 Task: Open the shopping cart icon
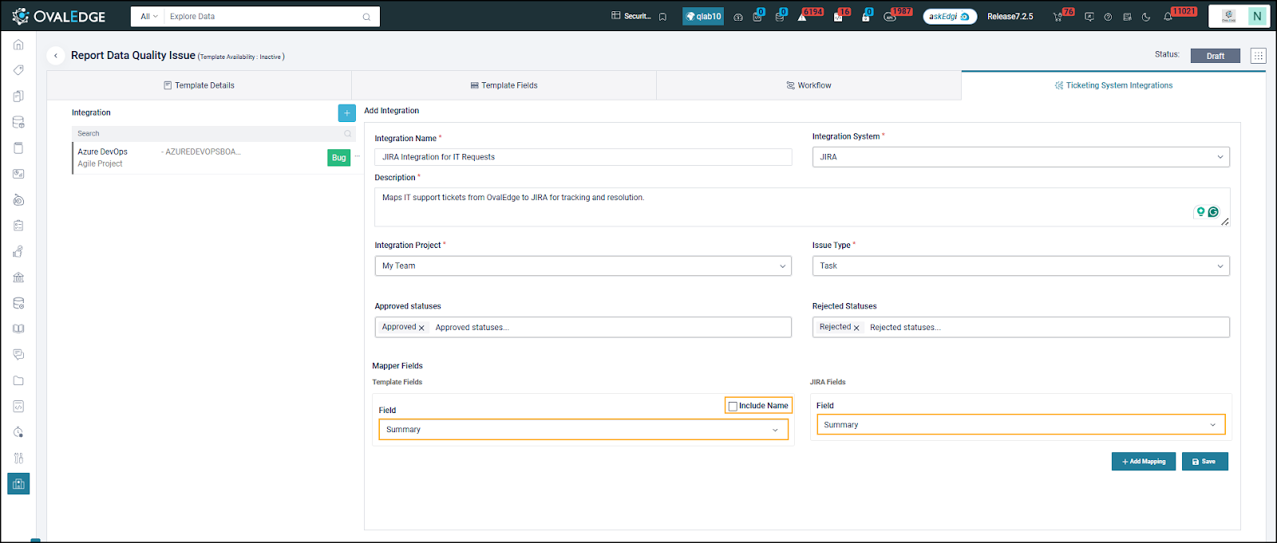tap(1058, 17)
